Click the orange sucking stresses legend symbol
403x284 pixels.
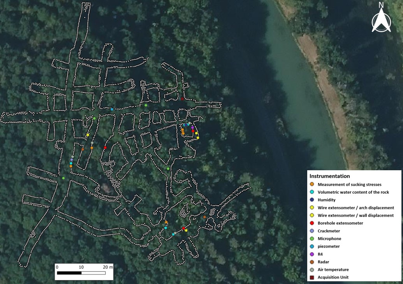tap(312, 184)
